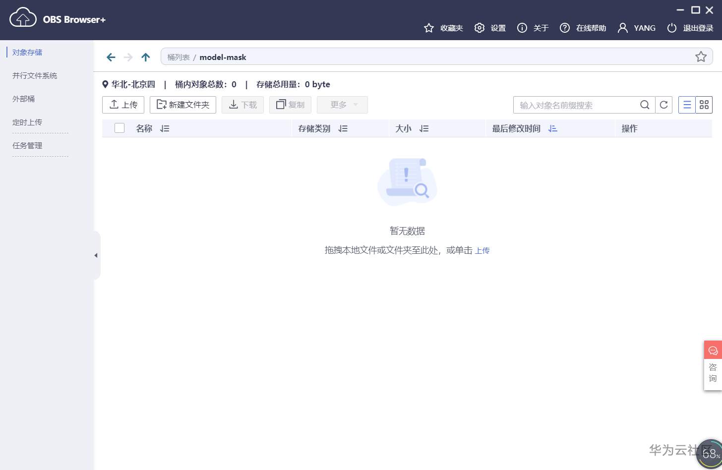Viewport: 722px width, 470px height.
Task: Switch to list view
Action: 687,105
